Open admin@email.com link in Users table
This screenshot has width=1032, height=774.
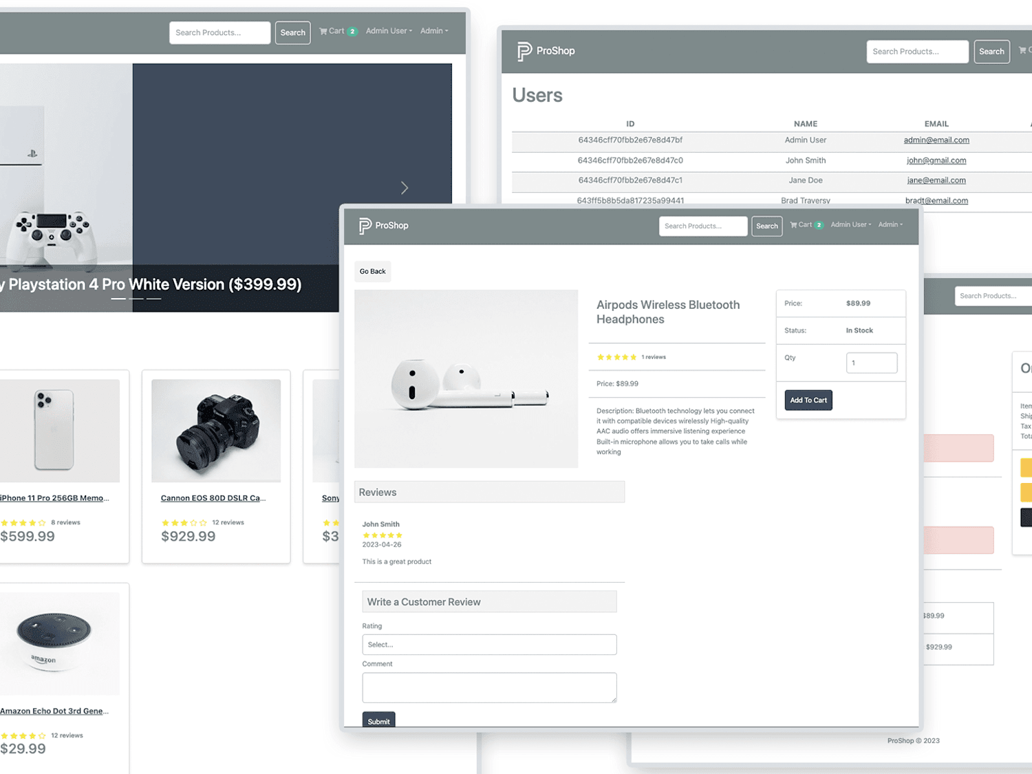tap(936, 140)
